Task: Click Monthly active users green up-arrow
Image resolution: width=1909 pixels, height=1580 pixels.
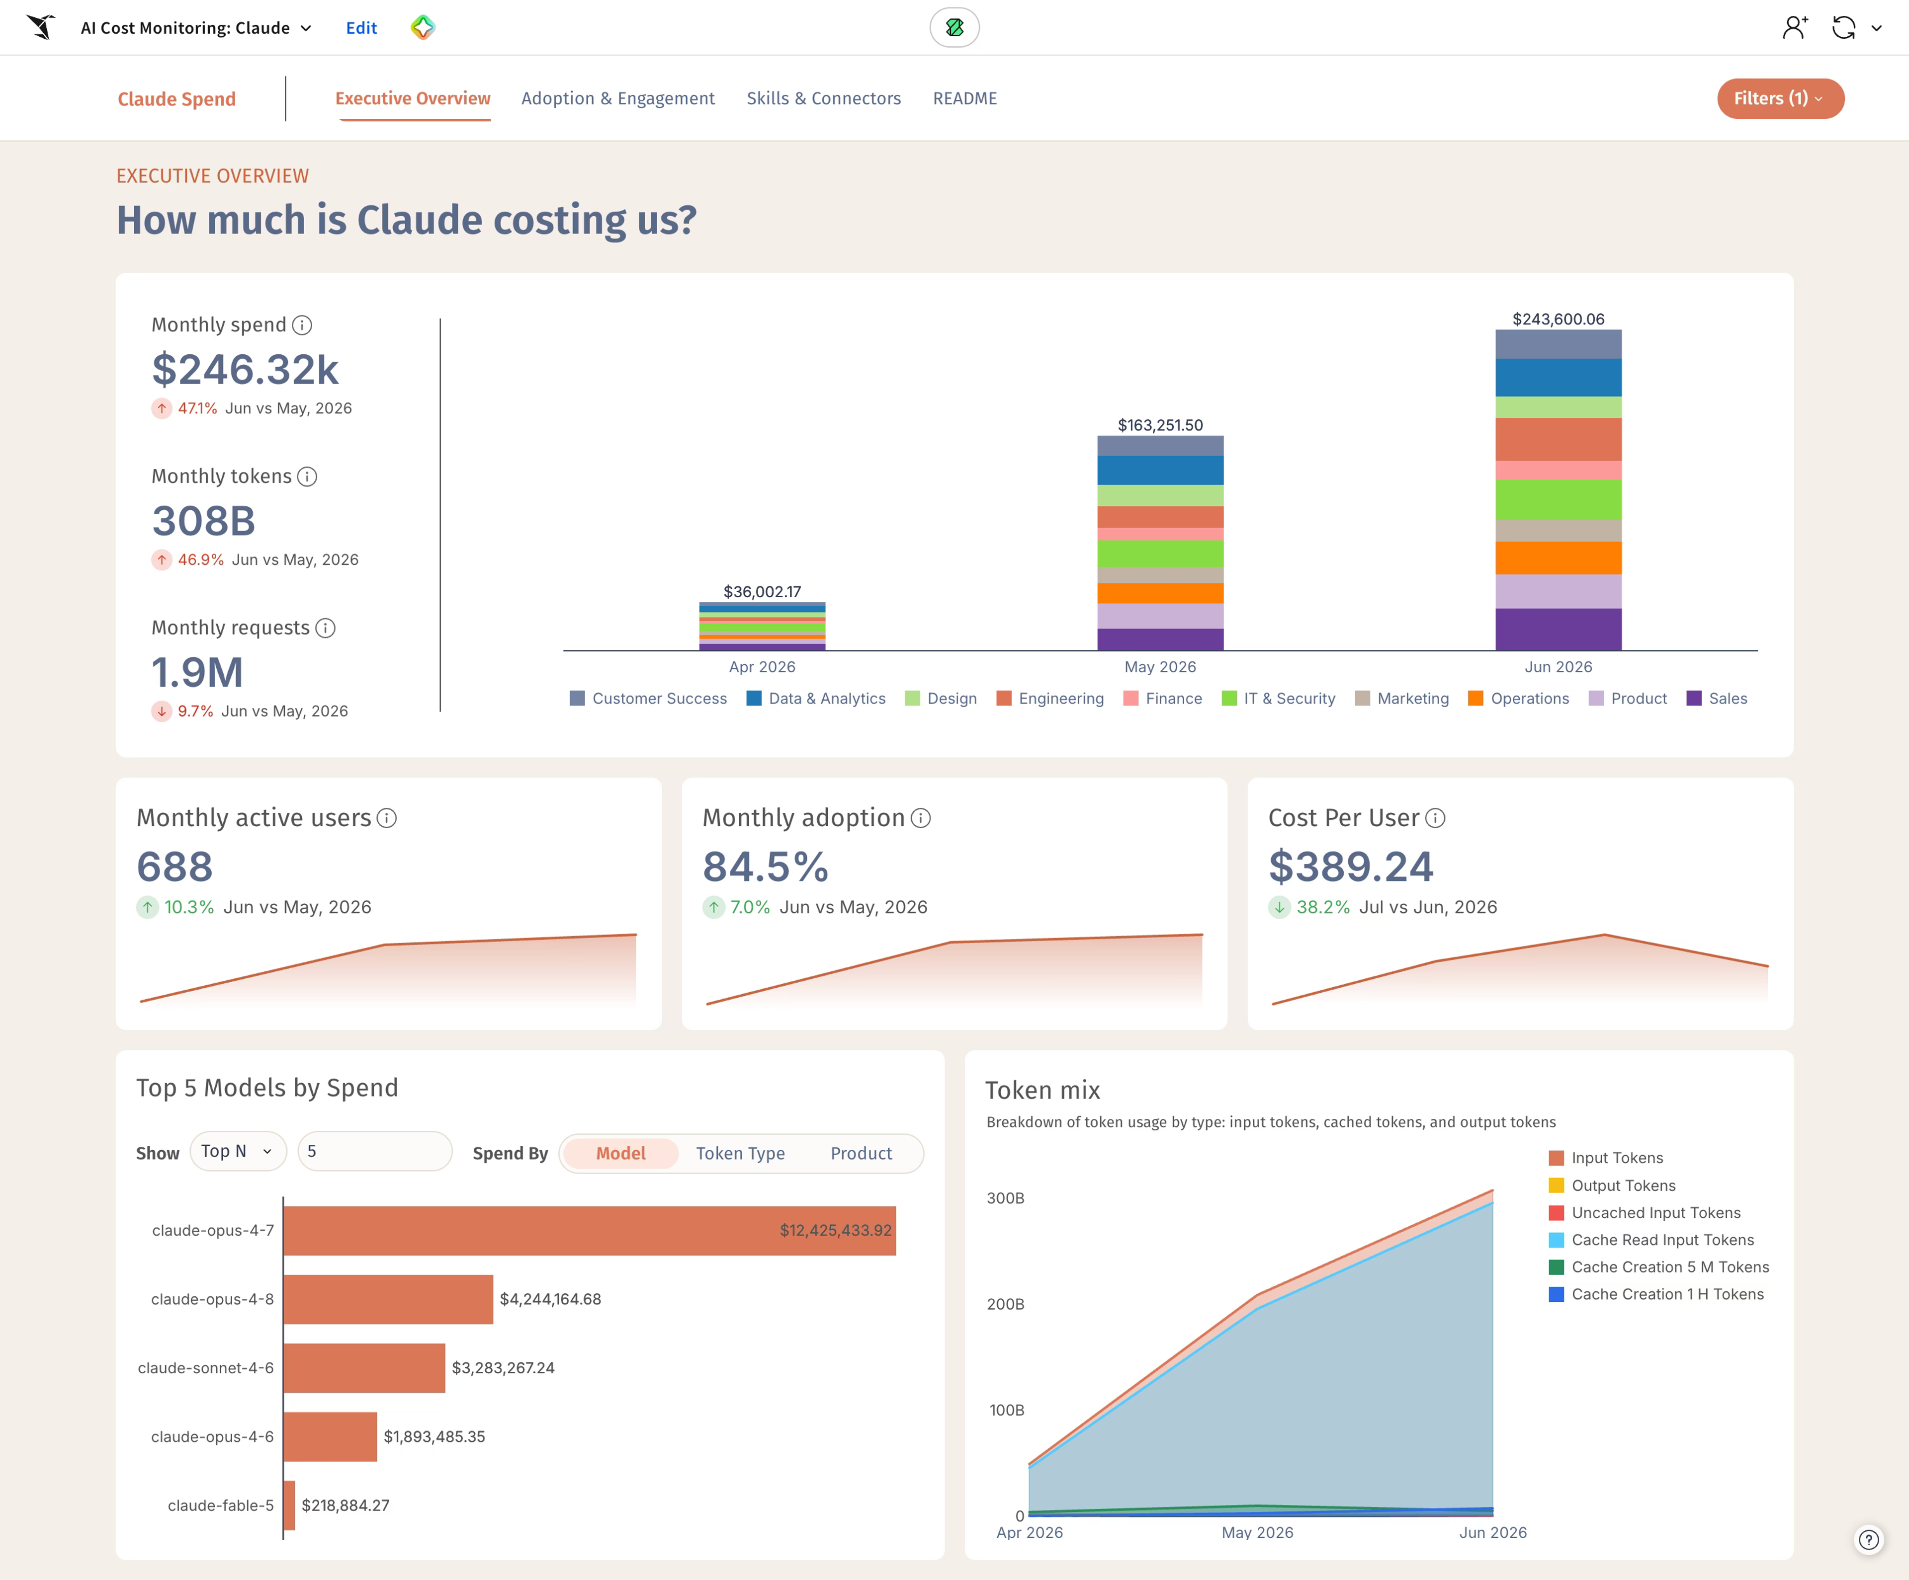Action: 147,907
